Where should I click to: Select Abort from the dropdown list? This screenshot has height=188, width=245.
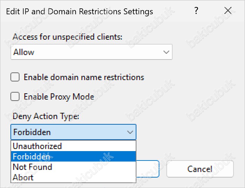tap(73, 177)
